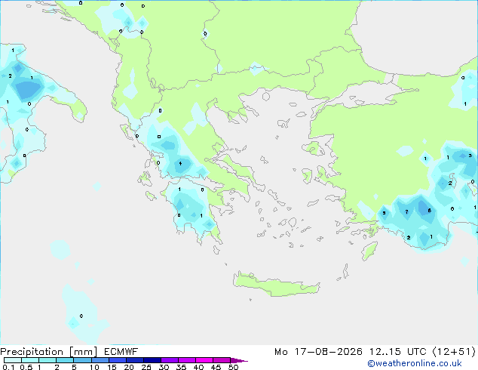Click the precipitation value 7 over Turkey
This screenshot has width=478, height=370.
pyautogui.click(x=406, y=211)
